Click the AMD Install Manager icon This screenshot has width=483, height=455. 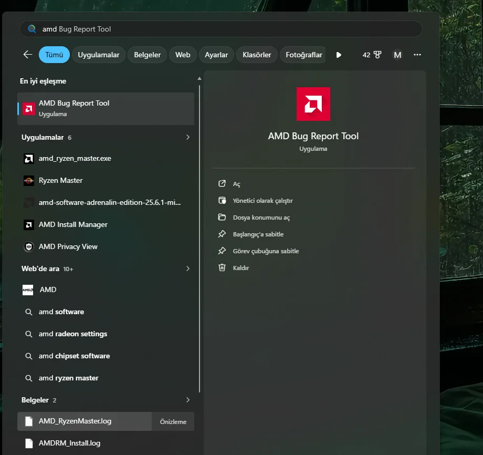click(x=29, y=225)
